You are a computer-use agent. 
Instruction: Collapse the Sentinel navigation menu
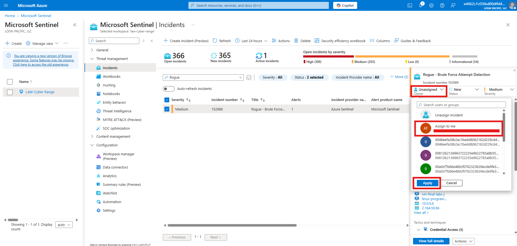152,41
